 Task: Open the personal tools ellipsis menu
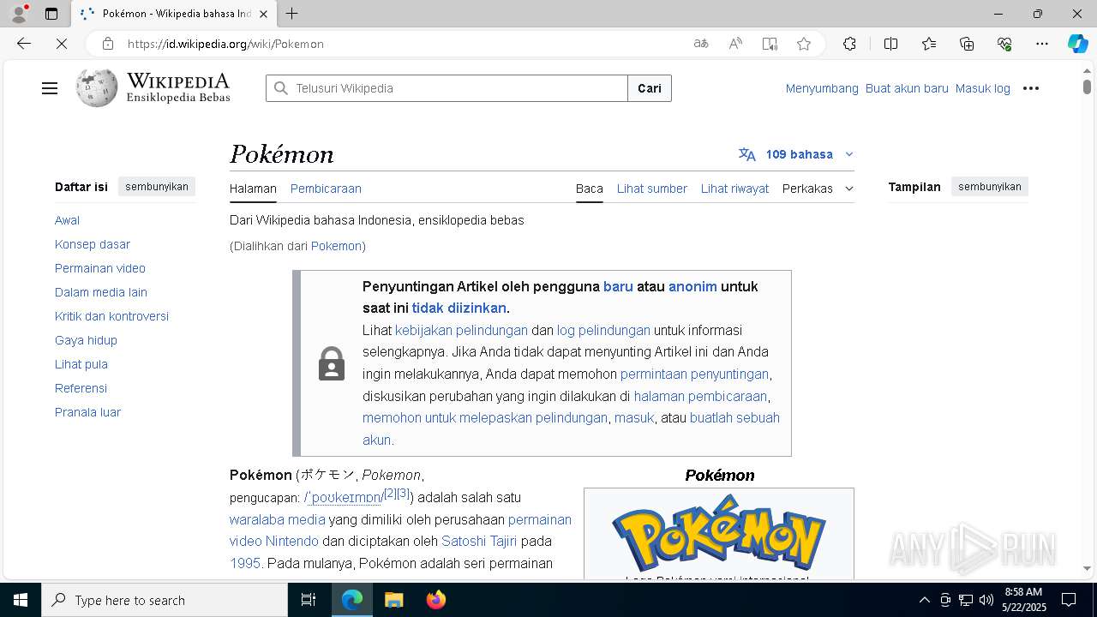1031,88
